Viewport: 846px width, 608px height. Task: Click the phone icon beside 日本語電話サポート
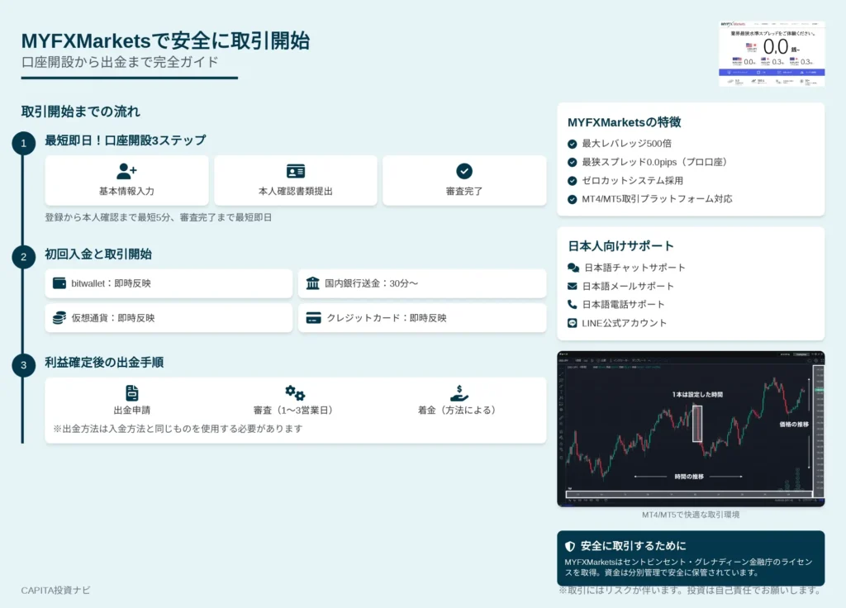(573, 304)
